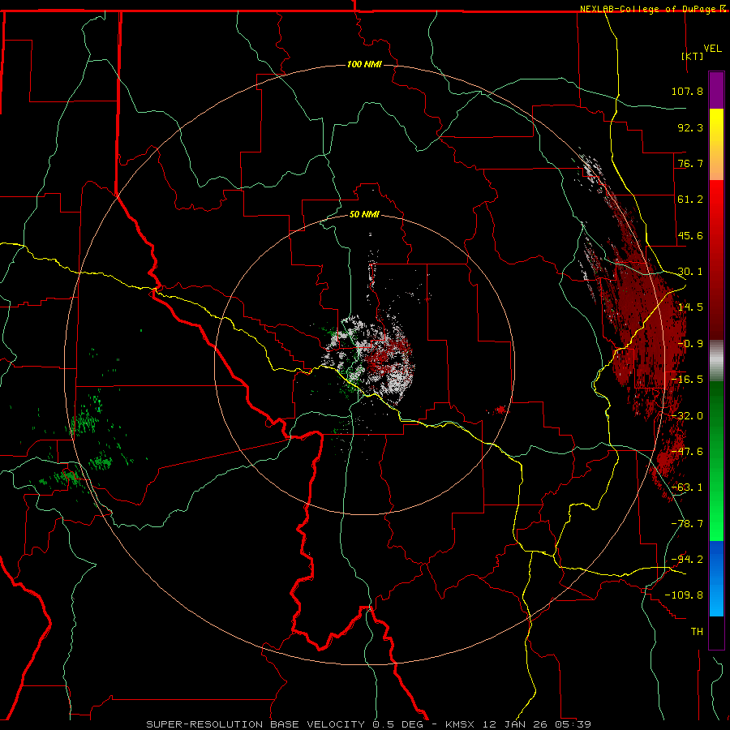Click the -0.9 velocity scale value
The height and width of the screenshot is (730, 730).
[690, 344]
